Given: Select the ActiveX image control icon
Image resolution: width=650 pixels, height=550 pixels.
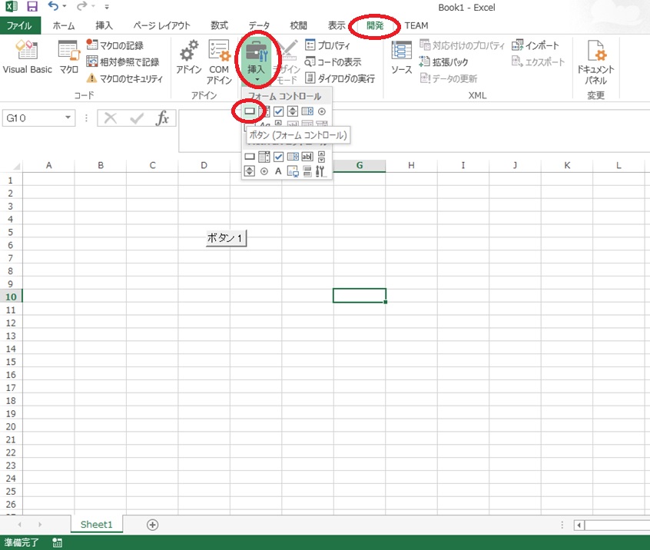Looking at the screenshot, I should tap(293, 171).
